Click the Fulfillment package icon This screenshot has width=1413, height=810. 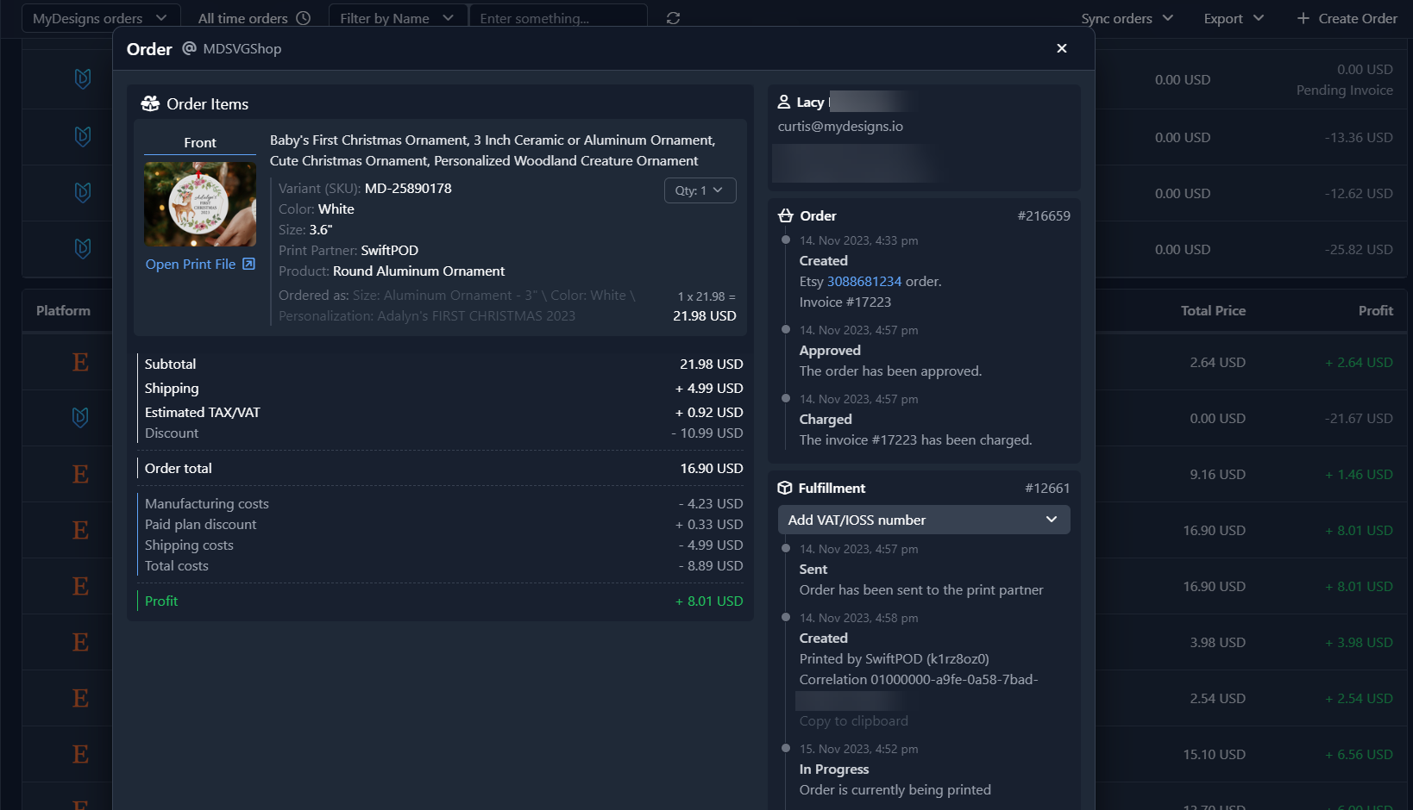point(785,488)
